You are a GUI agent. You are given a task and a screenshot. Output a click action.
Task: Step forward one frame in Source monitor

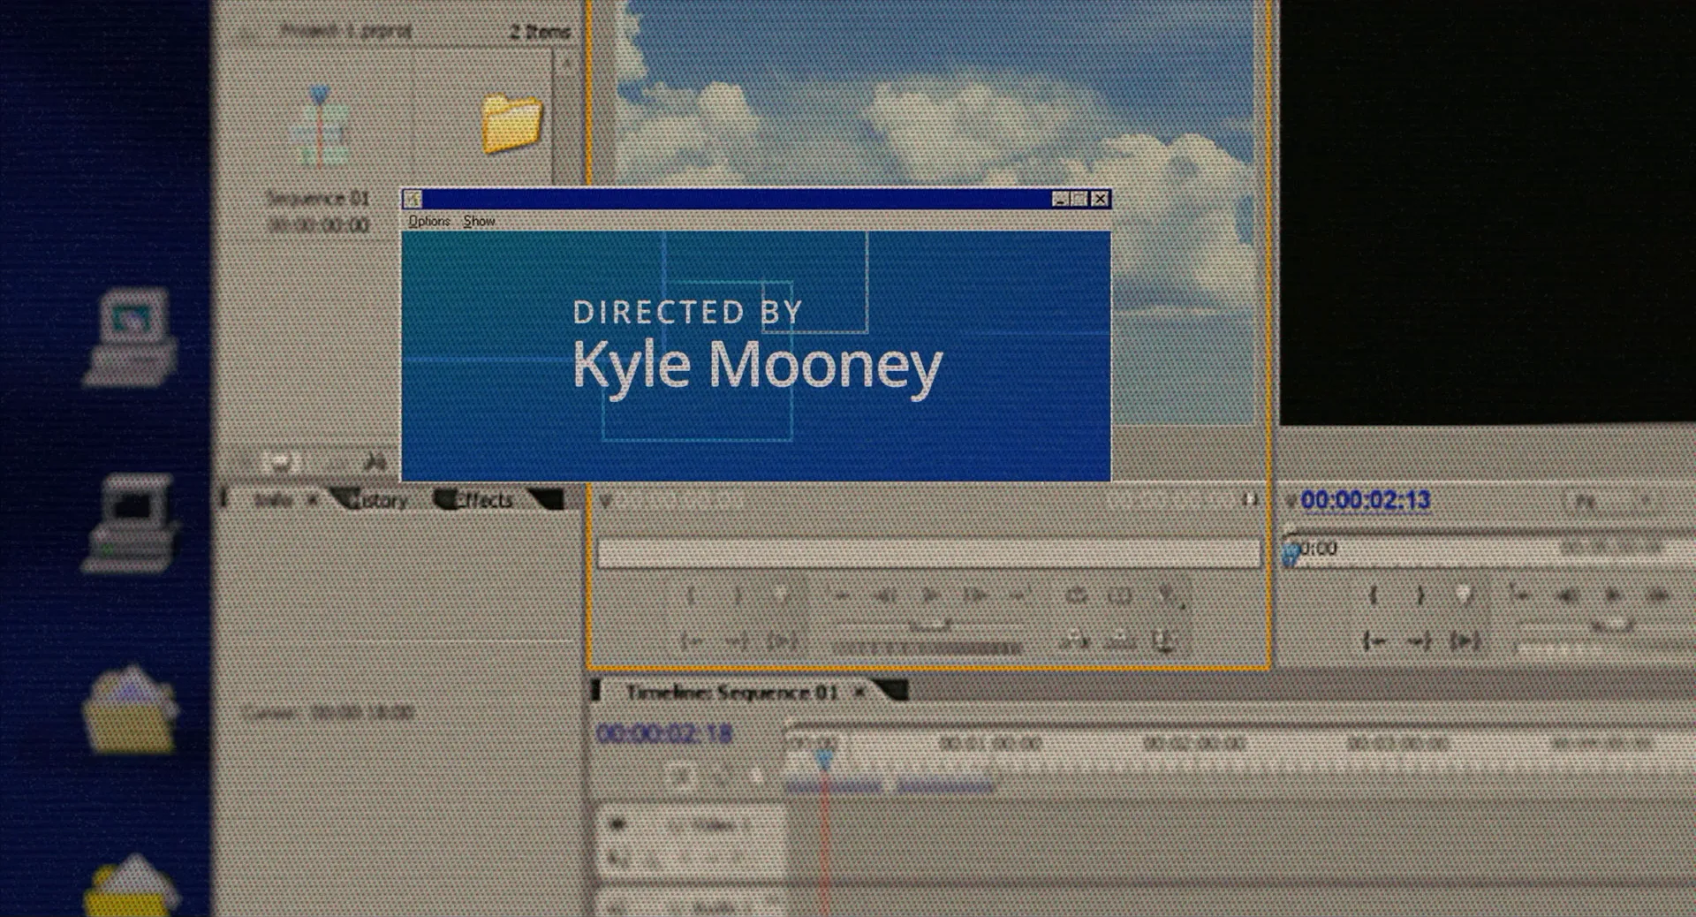tap(976, 595)
